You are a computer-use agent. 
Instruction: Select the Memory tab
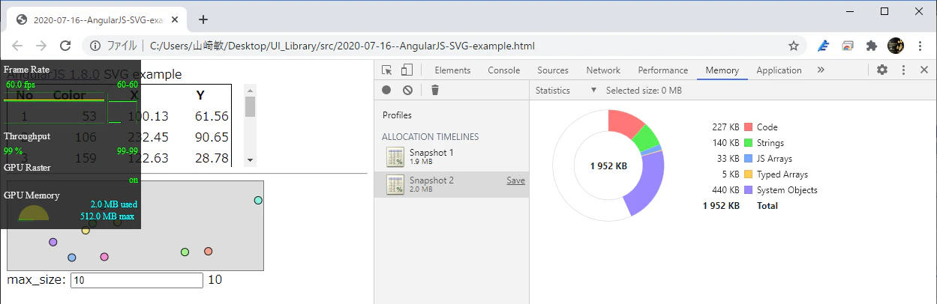pyautogui.click(x=722, y=70)
